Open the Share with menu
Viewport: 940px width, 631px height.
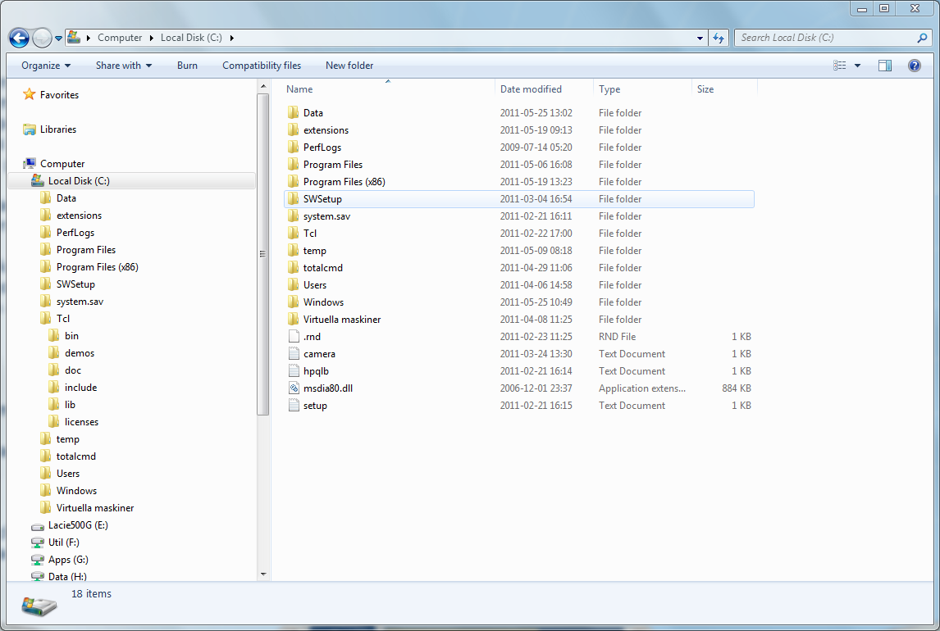123,66
